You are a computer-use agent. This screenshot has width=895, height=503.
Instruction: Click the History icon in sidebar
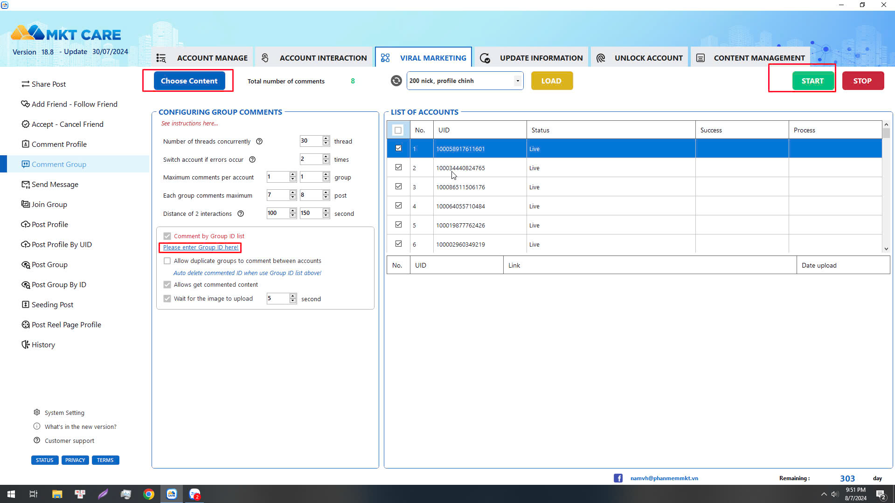coord(25,345)
